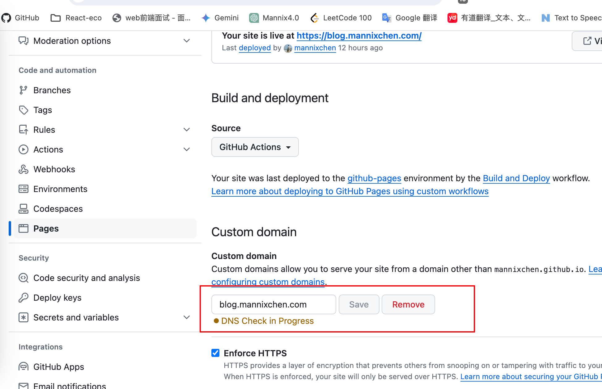The width and height of the screenshot is (602, 389).
Task: Click the 'deployed' link
Action: point(255,48)
